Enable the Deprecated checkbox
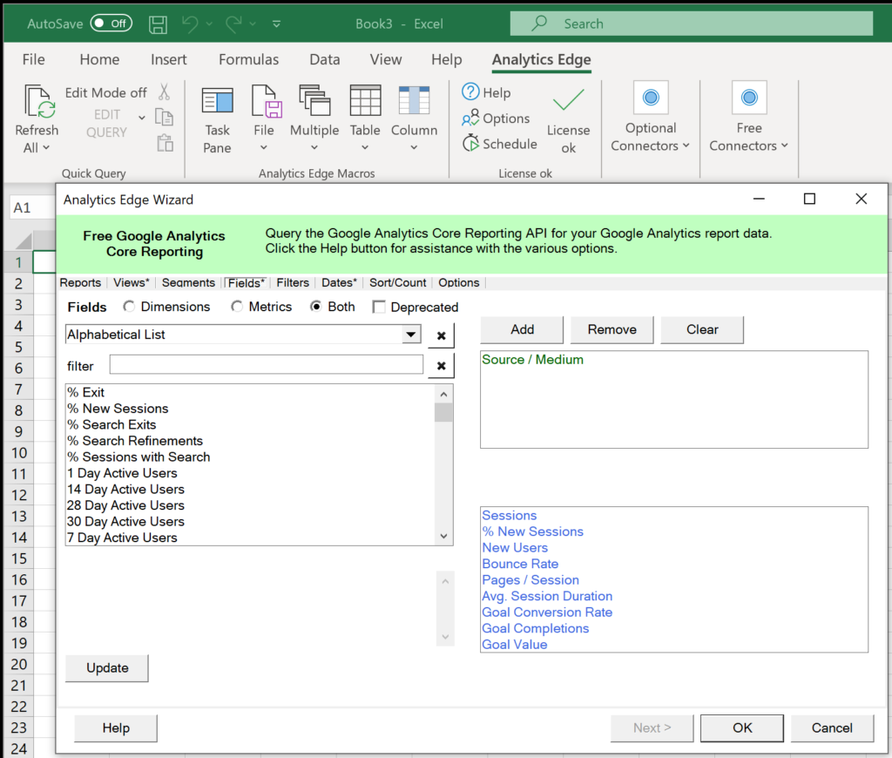The height and width of the screenshot is (758, 892). tap(378, 308)
